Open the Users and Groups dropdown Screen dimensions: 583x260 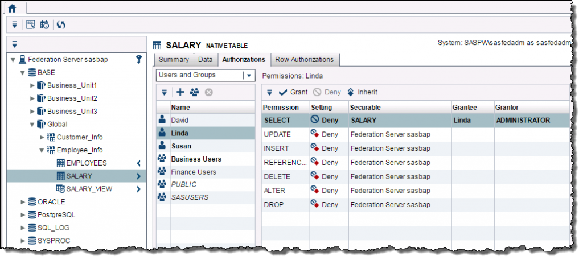coord(248,75)
